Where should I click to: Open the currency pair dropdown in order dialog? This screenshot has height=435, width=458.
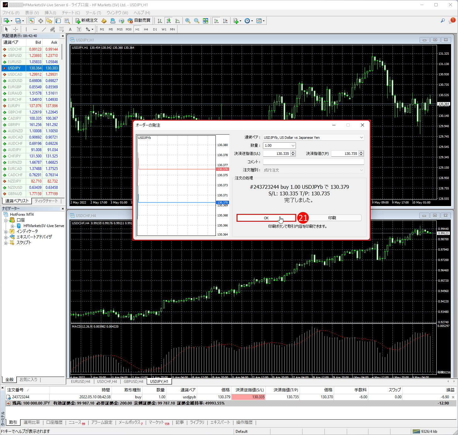tap(361, 138)
